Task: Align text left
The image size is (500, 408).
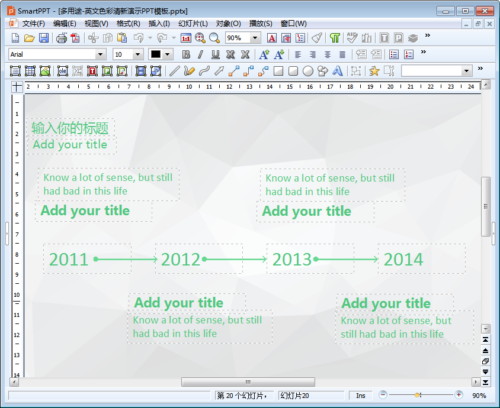Action: pyautogui.click(x=298, y=54)
